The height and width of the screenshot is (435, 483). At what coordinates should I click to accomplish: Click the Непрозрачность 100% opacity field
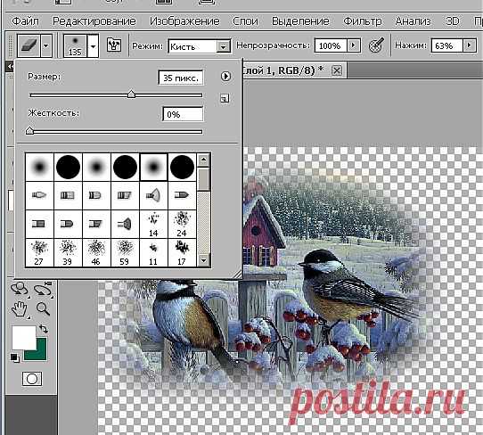tap(331, 45)
